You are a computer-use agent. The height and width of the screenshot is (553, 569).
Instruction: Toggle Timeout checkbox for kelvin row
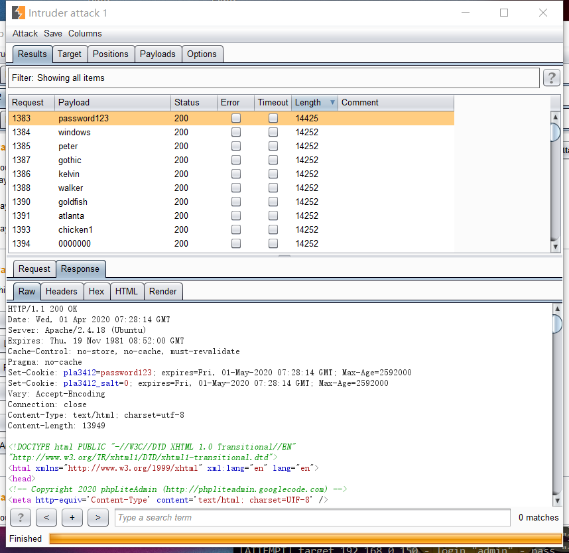coord(273,174)
